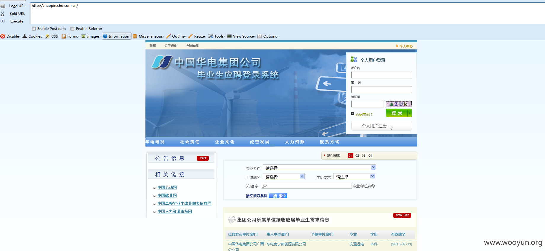Viewport: 545px width, 251px height.
Task: Click the user login people icon
Action: (x=354, y=59)
